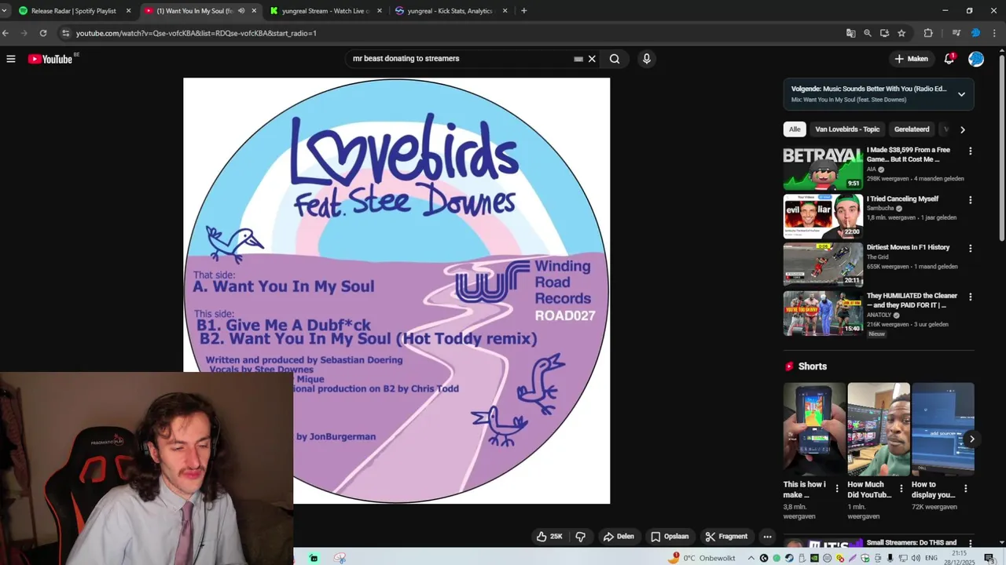
Task: Open a new browser tab
Action: (523, 11)
